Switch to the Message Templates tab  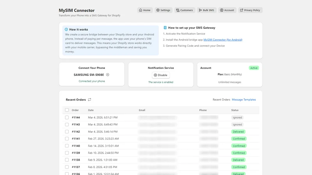point(244,100)
